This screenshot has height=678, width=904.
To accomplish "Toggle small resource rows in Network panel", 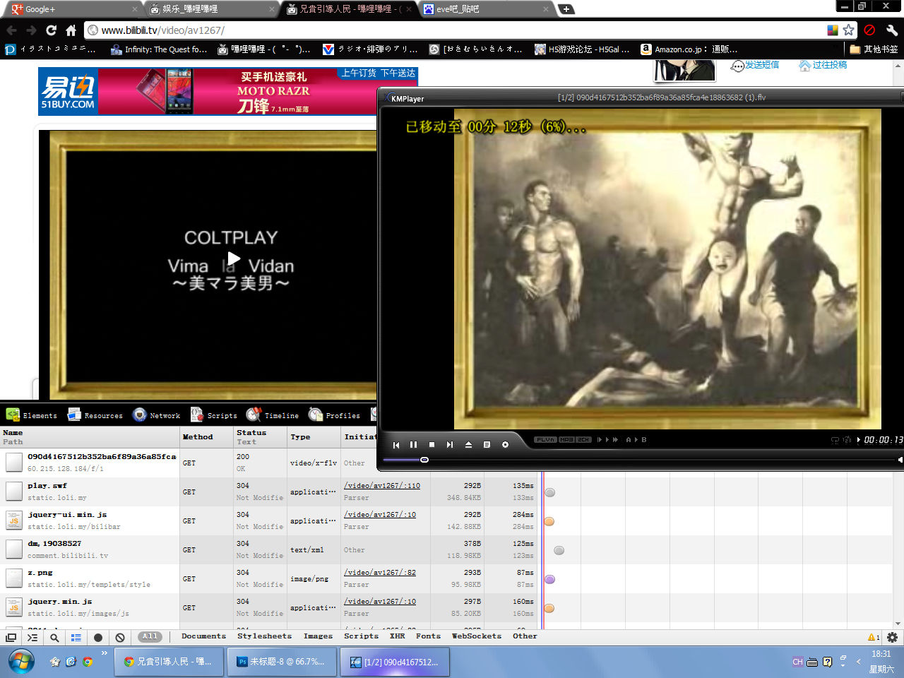I will pos(76,638).
